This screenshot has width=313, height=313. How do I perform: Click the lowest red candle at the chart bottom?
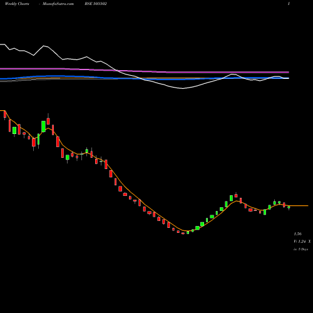point(183,233)
